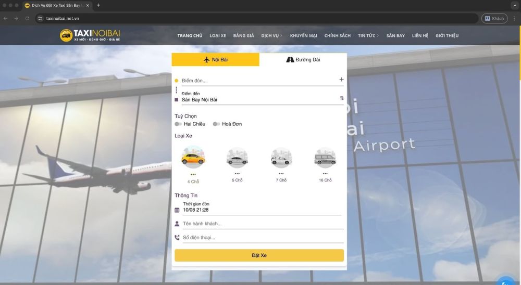
Task: Select the 4 Chỗ yellow car icon
Action: click(193, 157)
